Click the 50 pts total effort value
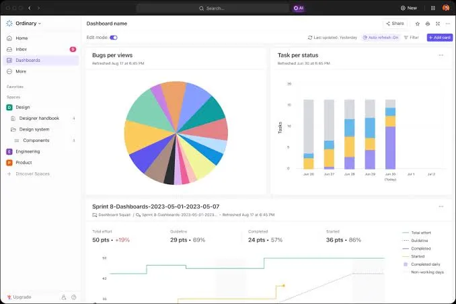Image resolution: width=456 pixels, height=304 pixels. click(101, 240)
